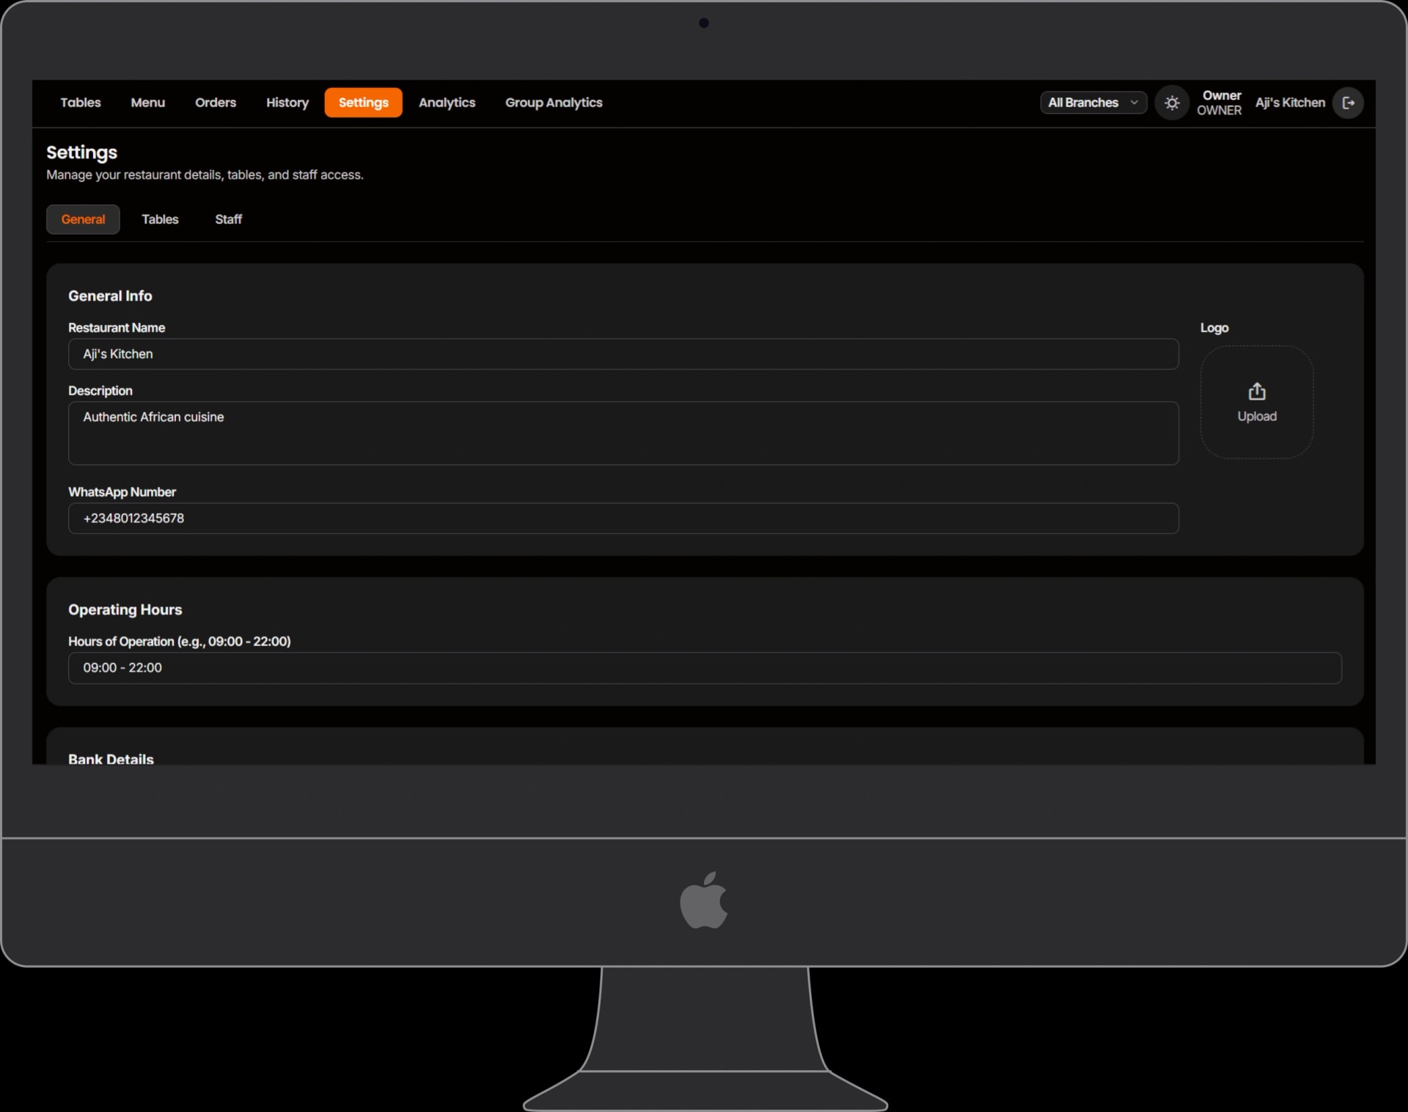Click the Restaurant Name input field
Screen dimensions: 1408x1112
point(623,354)
